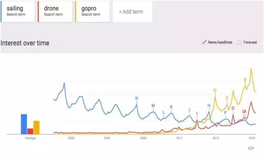
Task: Open the embed code icon
Action: 251,148
